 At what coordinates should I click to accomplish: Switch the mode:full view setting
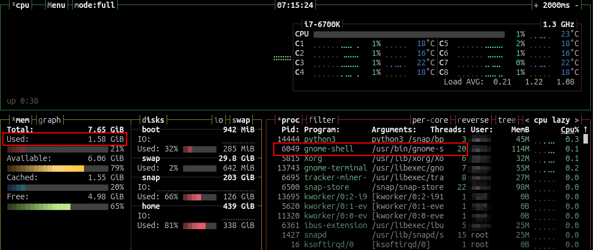(96, 5)
